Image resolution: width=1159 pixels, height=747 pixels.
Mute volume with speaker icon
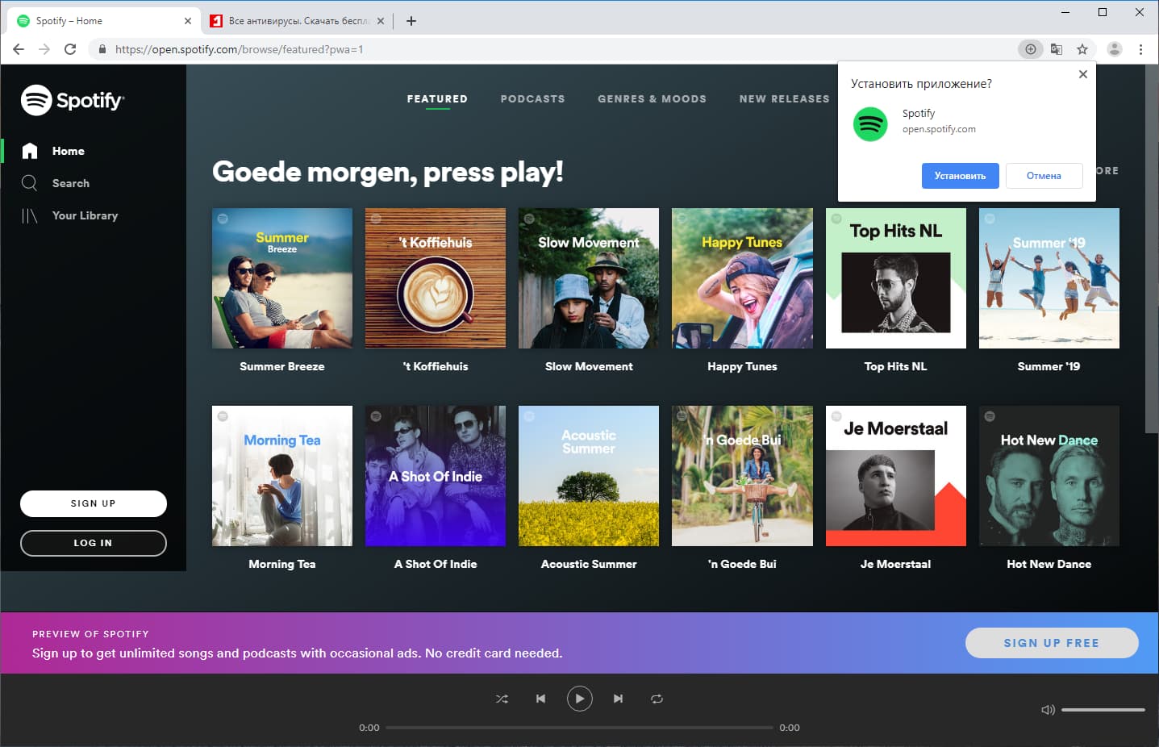pos(1048,710)
